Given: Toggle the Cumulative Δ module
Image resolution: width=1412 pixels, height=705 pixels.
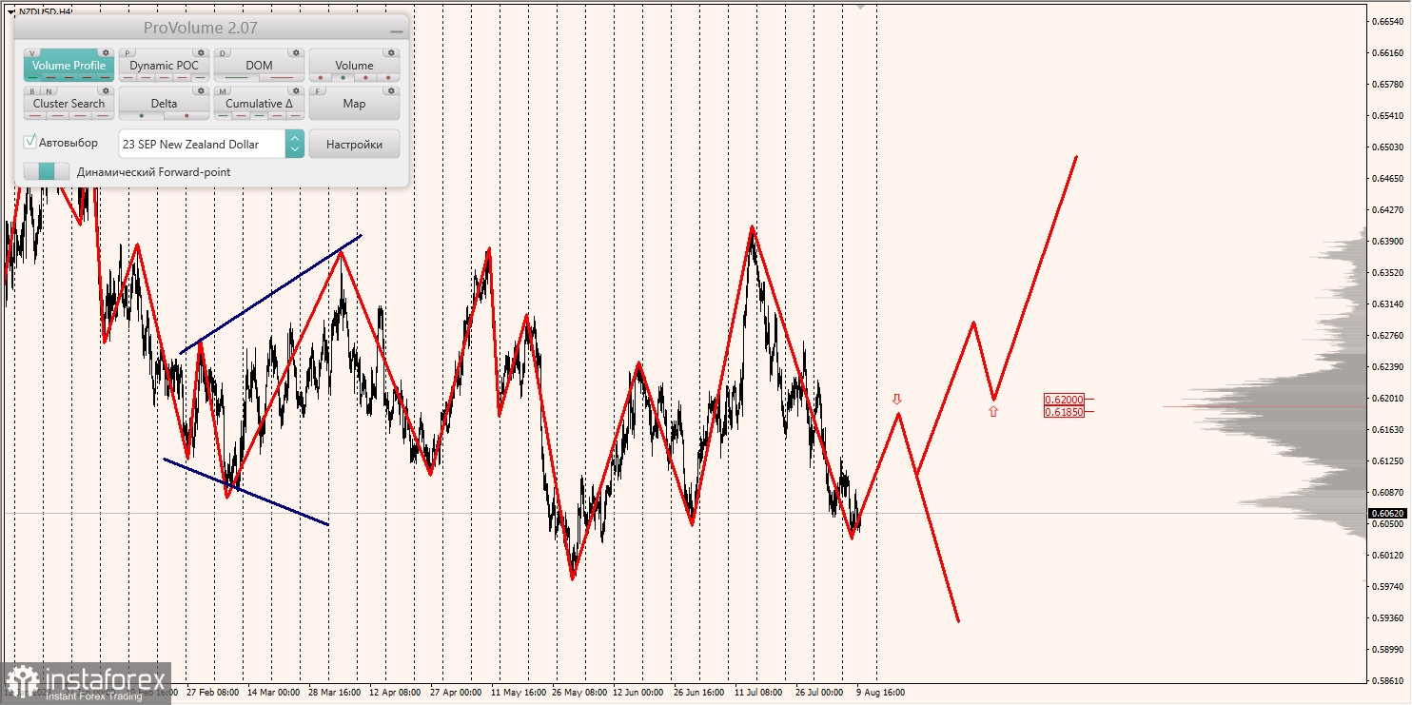Looking at the screenshot, I should 259,103.
